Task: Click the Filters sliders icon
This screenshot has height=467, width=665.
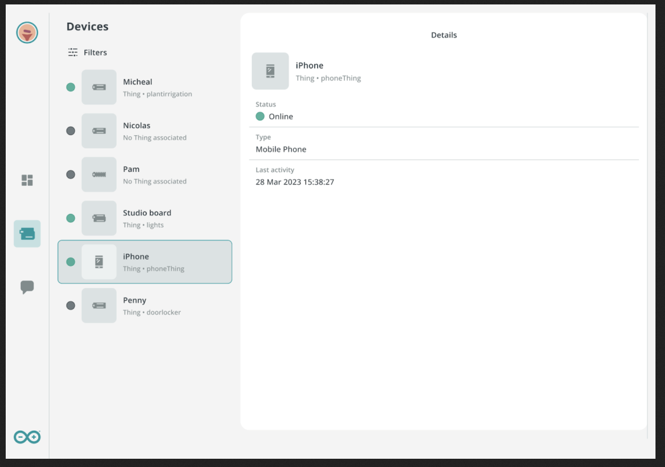Action: 73,52
